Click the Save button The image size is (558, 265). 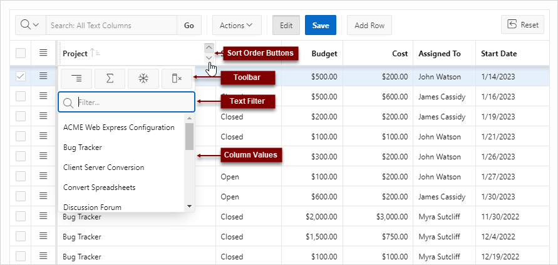[321, 25]
